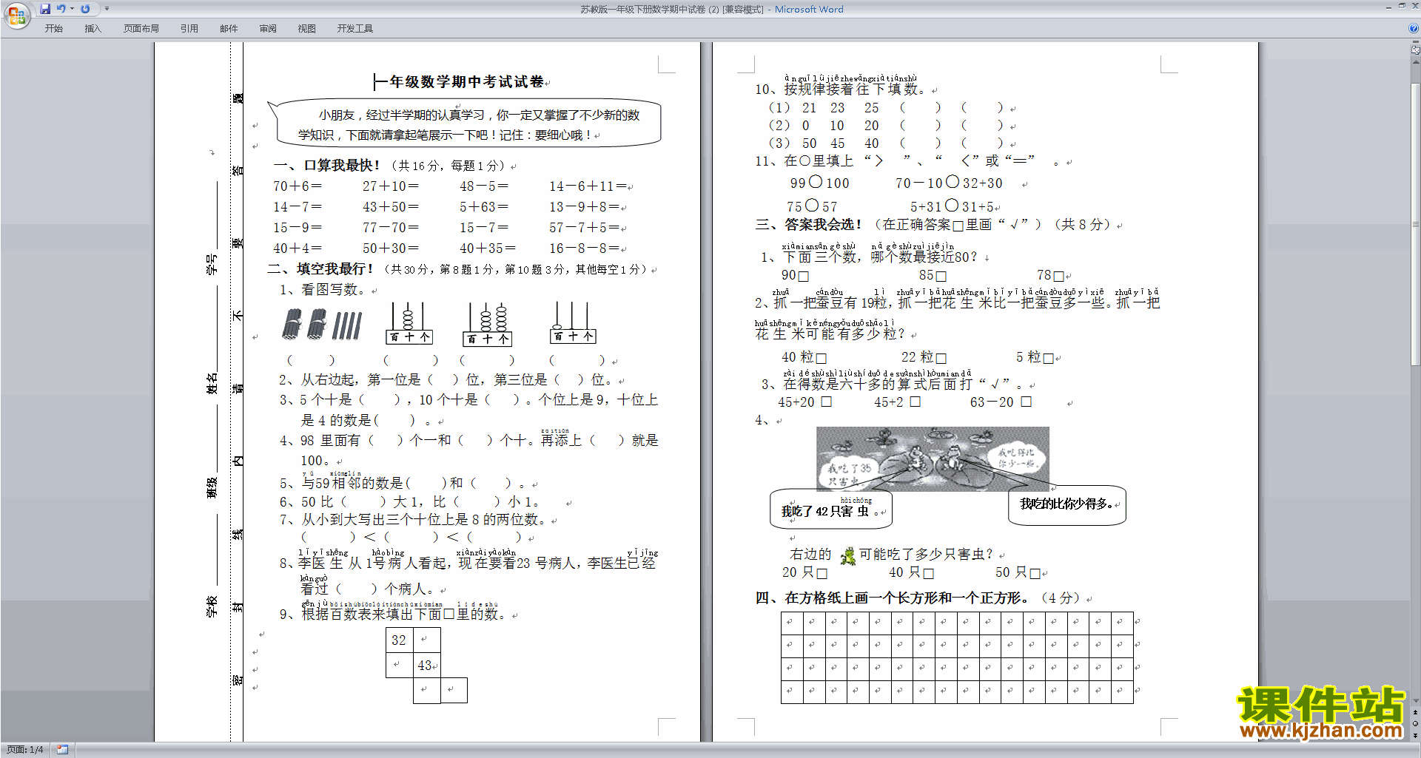Tick the box after 45+20
Viewport: 1421px width, 758px height.
(827, 402)
